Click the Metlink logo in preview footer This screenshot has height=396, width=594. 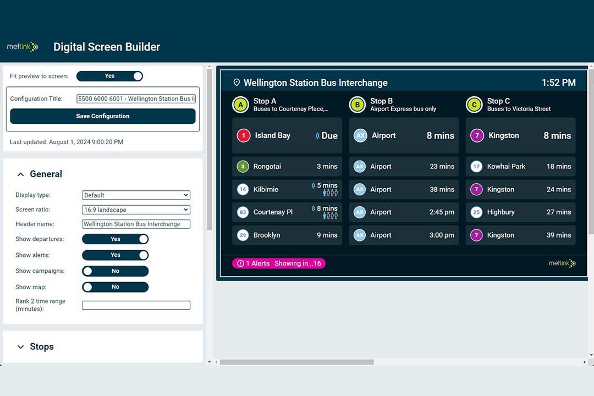click(562, 263)
